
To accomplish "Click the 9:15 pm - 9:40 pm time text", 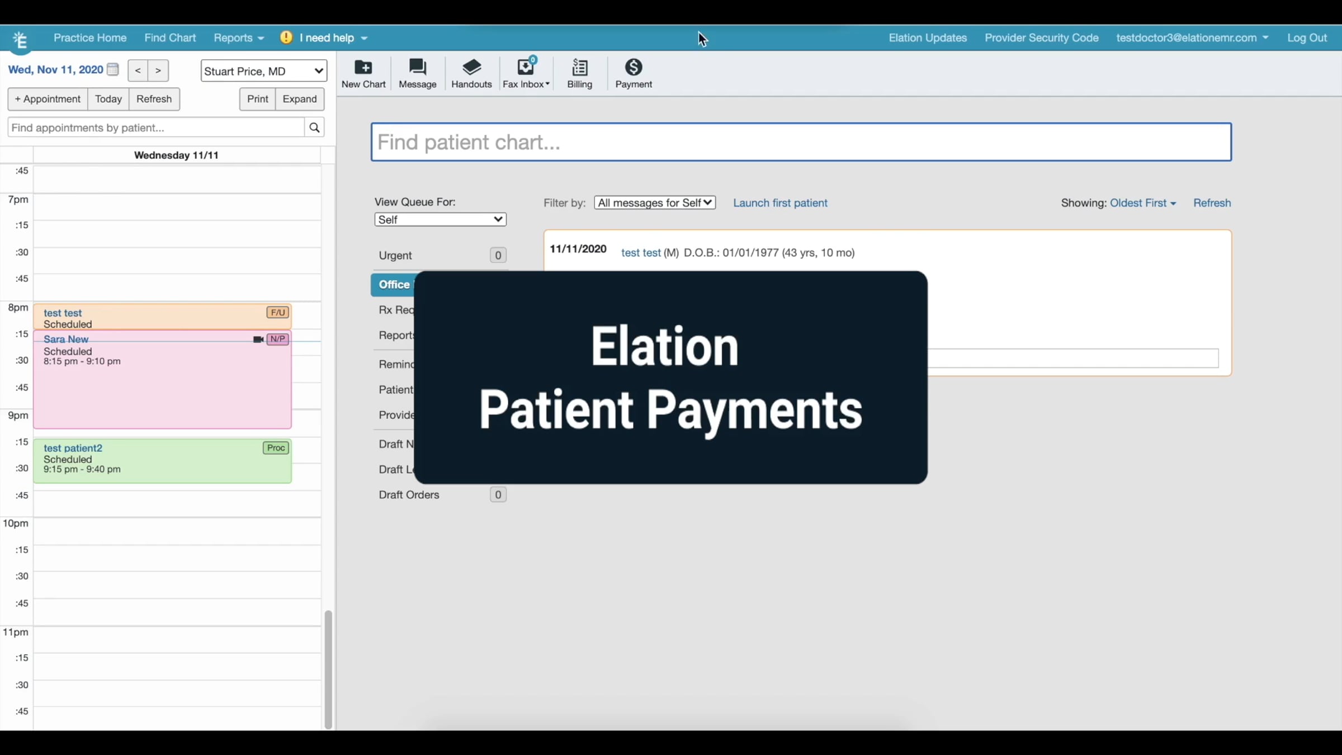I will [x=82, y=469].
